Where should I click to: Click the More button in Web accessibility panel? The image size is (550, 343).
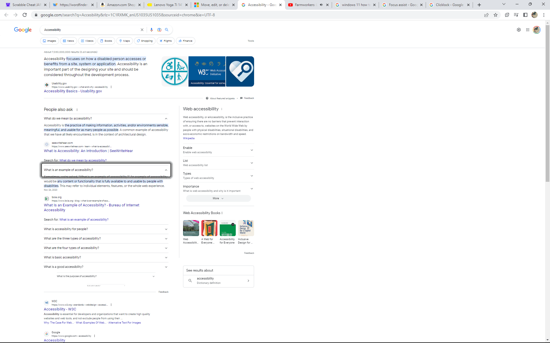218,198
